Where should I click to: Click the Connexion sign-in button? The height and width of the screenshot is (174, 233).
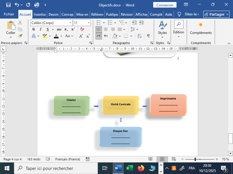(165, 5)
